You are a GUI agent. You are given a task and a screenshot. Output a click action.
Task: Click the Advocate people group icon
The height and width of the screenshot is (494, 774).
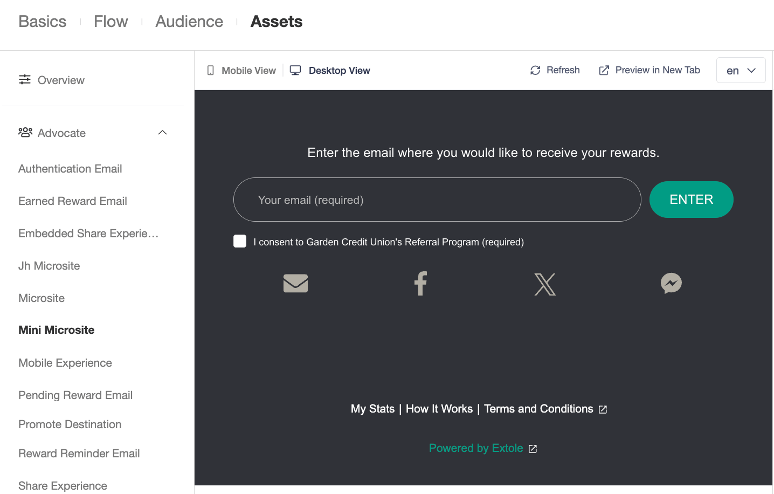click(x=25, y=133)
